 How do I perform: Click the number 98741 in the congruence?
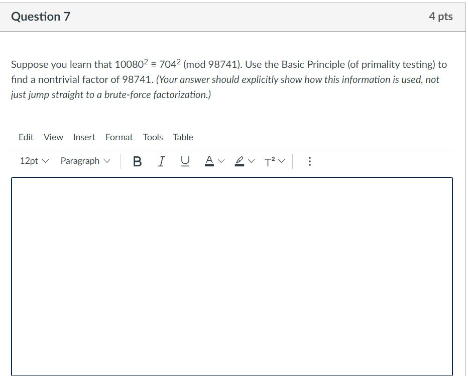pos(222,64)
